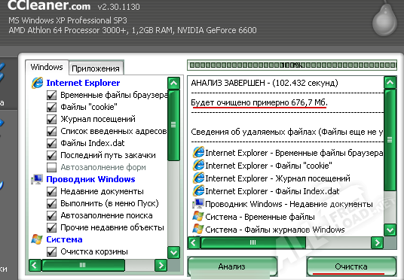Click IE icon beside 'Журнал посещений' result row
This screenshot has width=404, height=280.
[198, 178]
